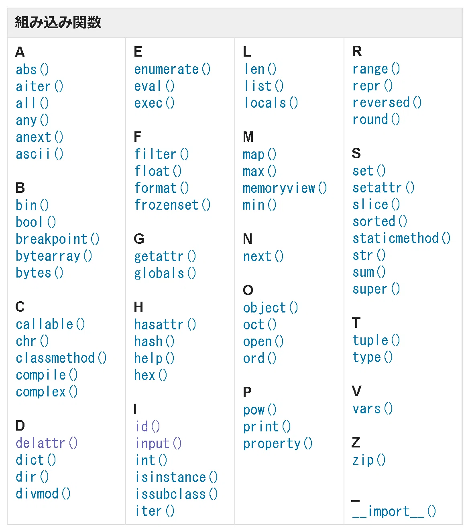
Task: Open the visited delattr() link
Action: point(47,443)
